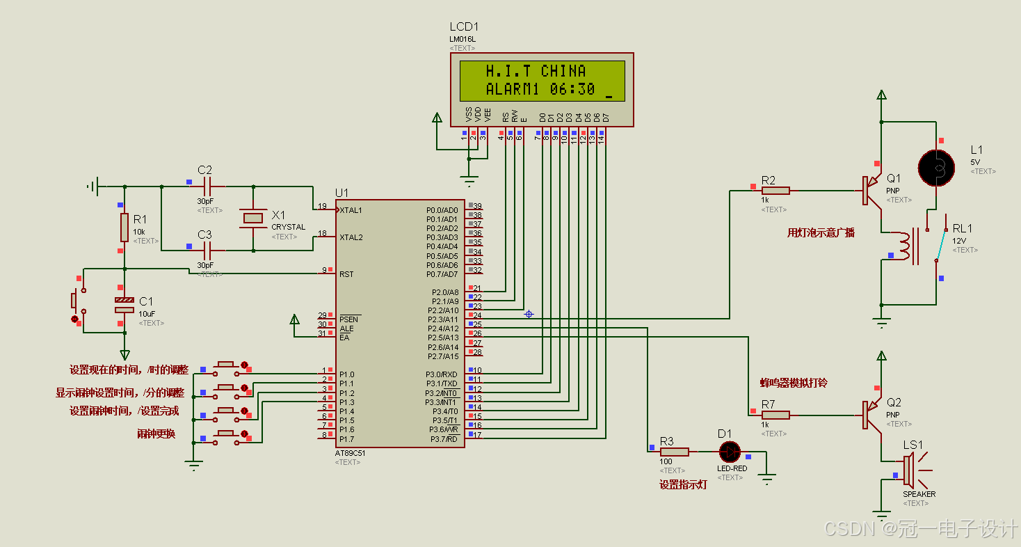Image resolution: width=1021 pixels, height=547 pixels.
Task: Click the ground symbol below relay RL1
Action: [x=882, y=322]
